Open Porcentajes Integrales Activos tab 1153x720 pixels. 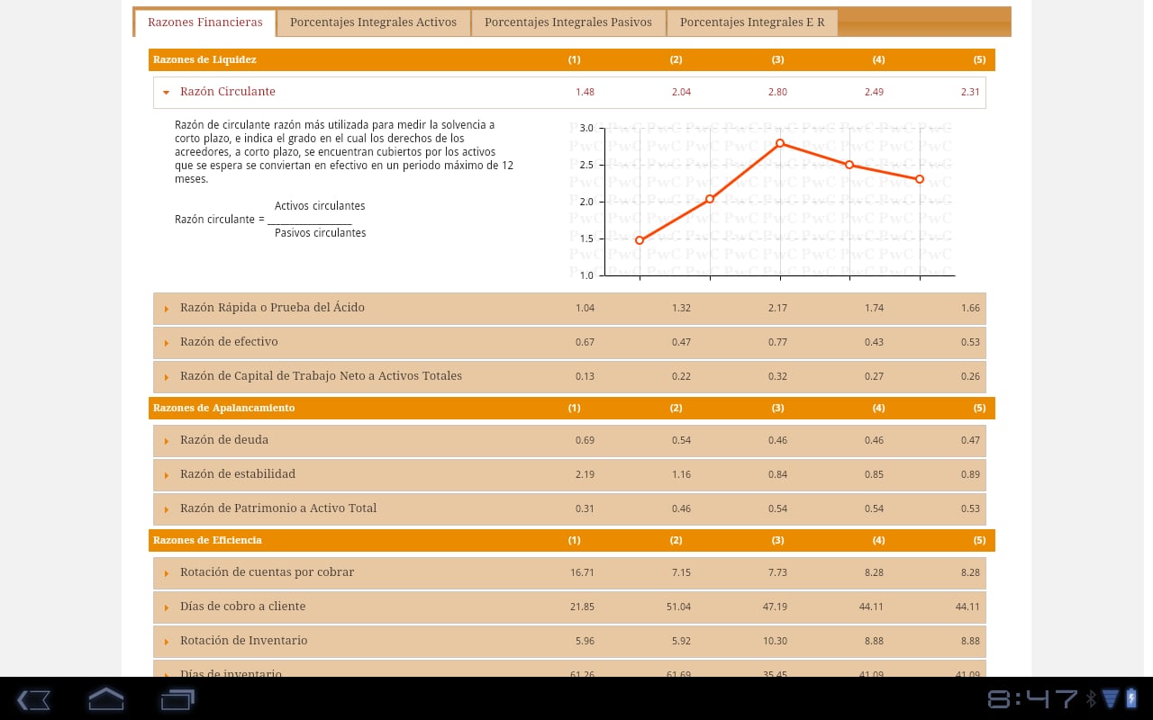373,22
